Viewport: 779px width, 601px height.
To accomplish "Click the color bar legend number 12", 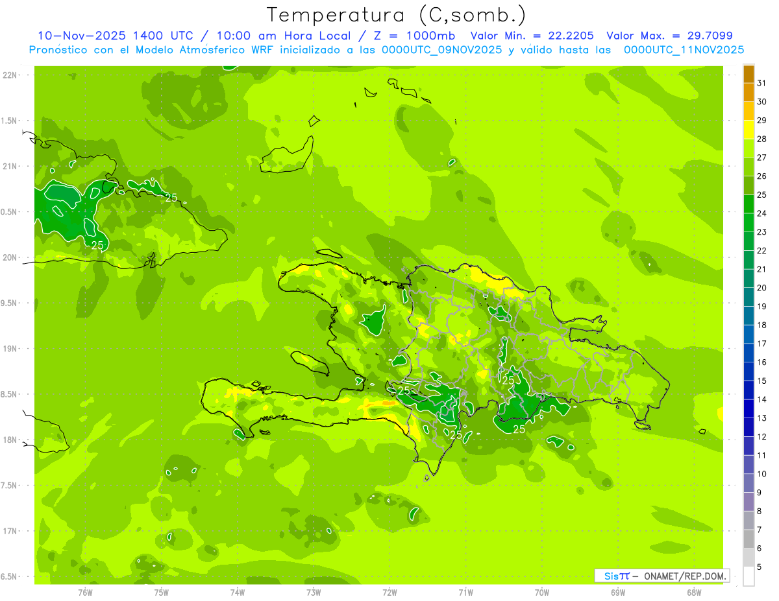I will pos(762,437).
